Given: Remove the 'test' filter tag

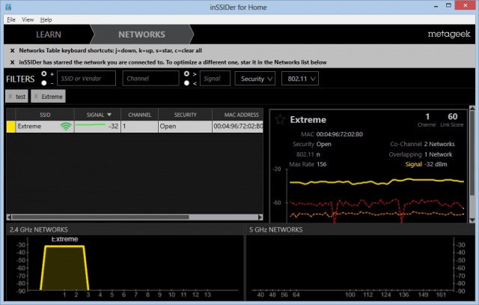Looking at the screenshot, I should 10,97.
